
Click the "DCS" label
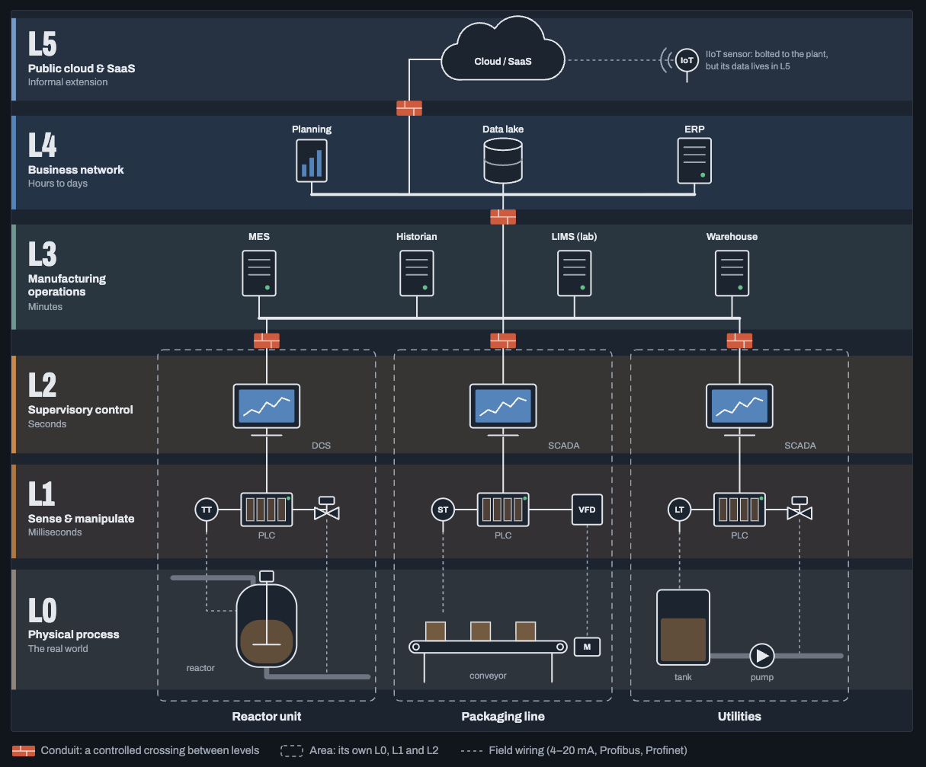pos(322,446)
